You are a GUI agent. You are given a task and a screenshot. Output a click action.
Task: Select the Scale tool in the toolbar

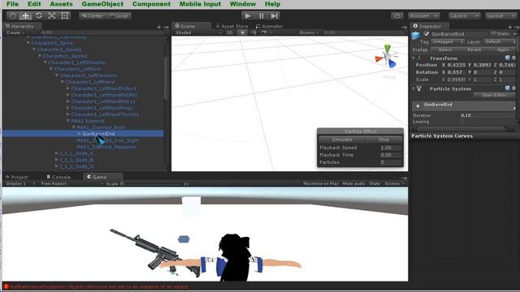tap(52, 15)
